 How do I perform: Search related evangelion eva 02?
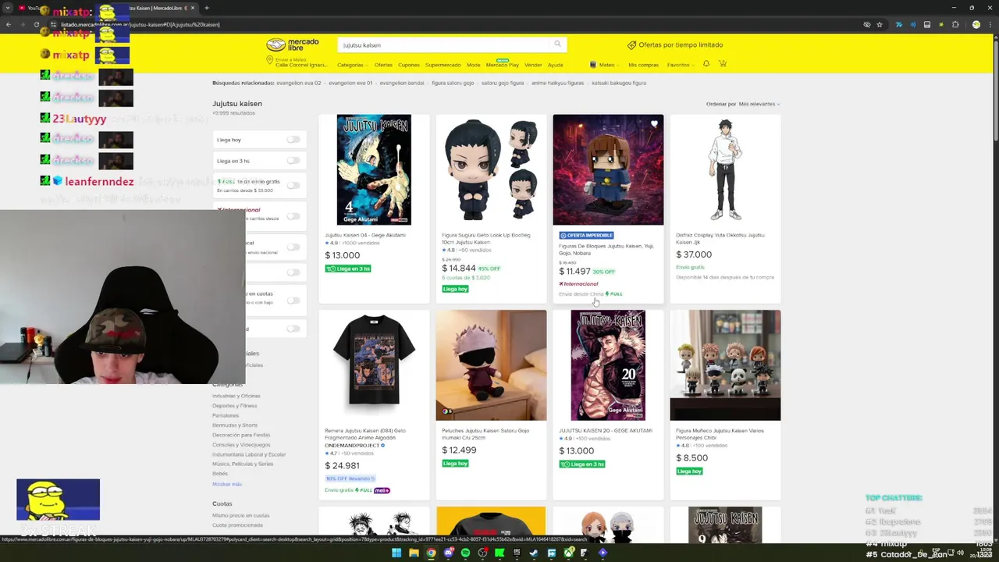tap(300, 83)
